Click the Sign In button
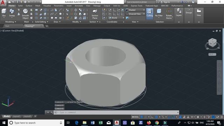 click(x=165, y=2)
